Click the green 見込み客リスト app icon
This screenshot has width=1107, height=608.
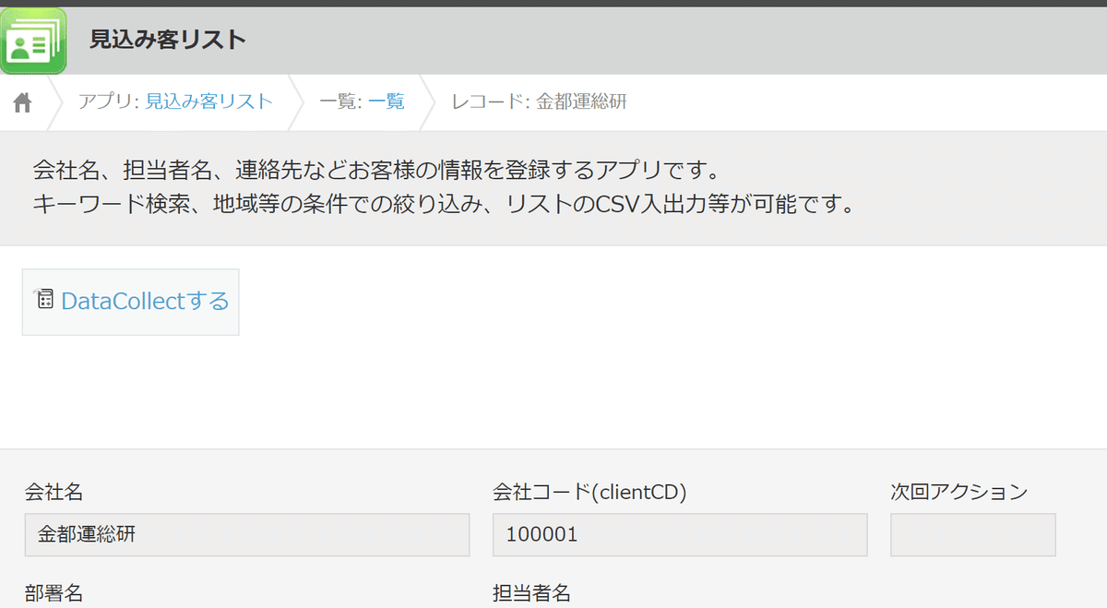pyautogui.click(x=33, y=41)
